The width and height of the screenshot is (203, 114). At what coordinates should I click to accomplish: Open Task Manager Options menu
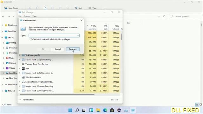pos(27,16)
